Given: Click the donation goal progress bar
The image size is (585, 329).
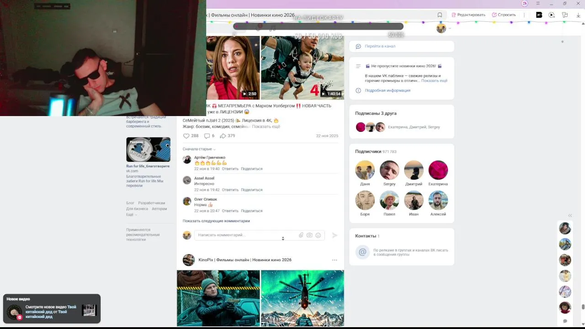Looking at the screenshot, I should 318,27.
